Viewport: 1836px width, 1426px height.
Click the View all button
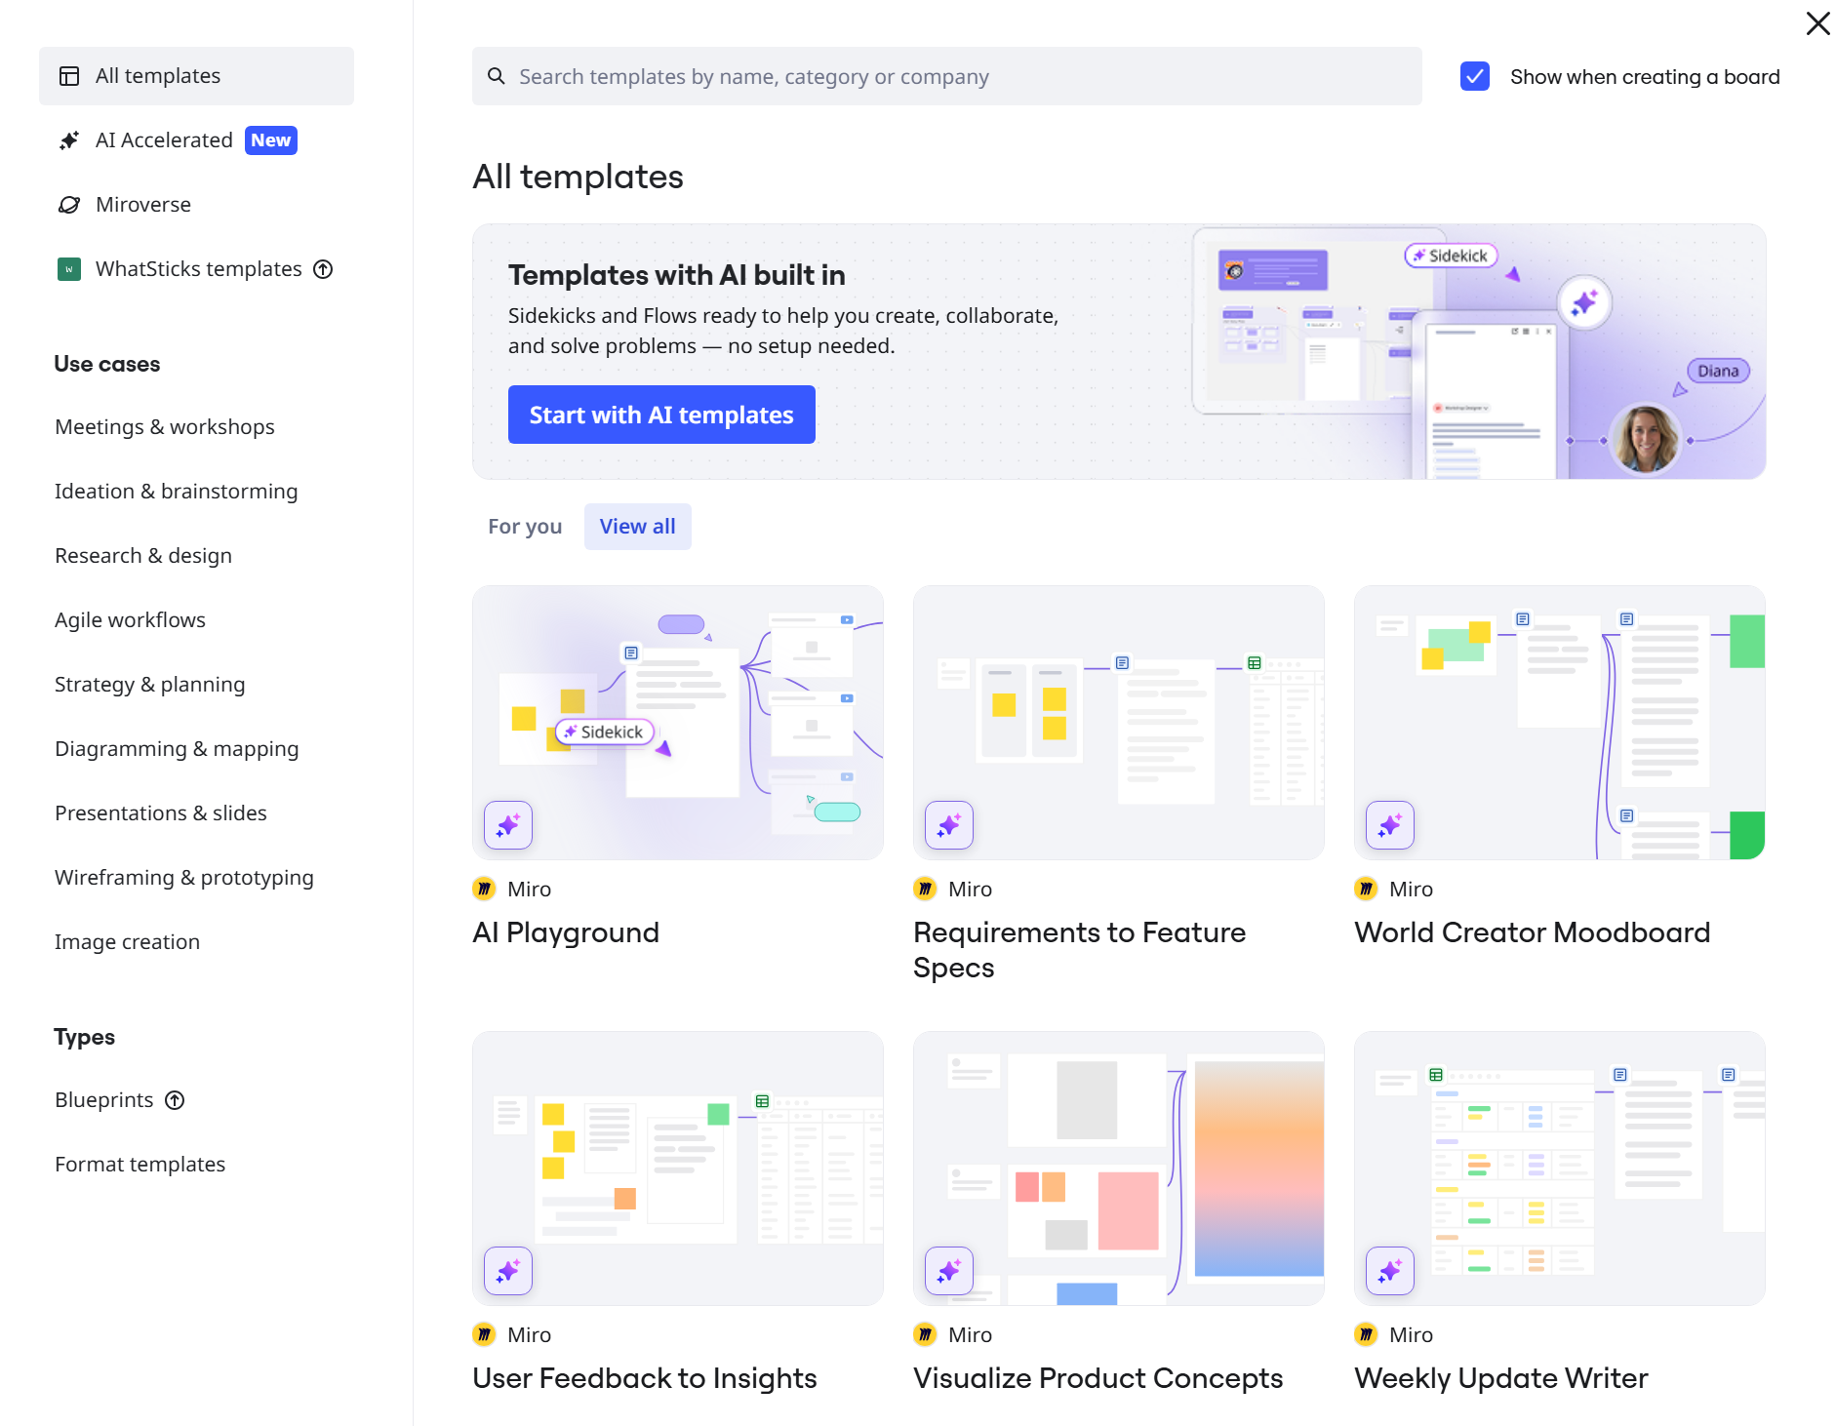pyautogui.click(x=638, y=527)
